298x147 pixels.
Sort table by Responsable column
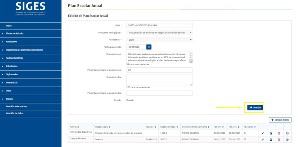[109, 127]
